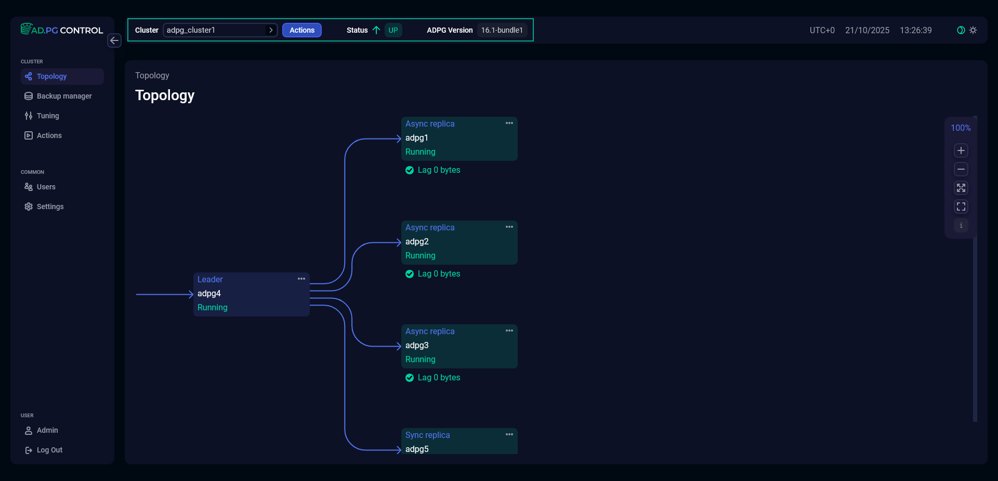Collapse the sidebar with the arrow icon
This screenshot has height=481, width=998.
click(x=114, y=40)
